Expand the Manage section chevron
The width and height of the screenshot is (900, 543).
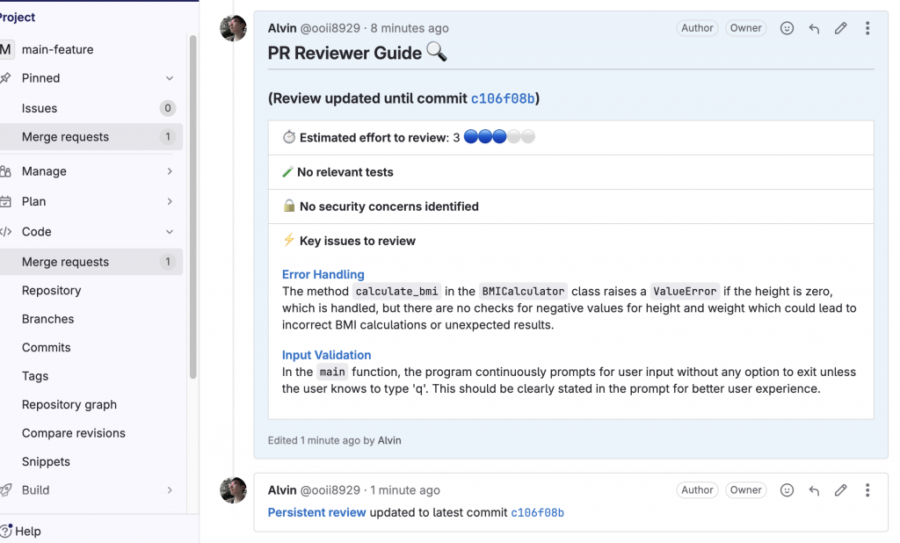(x=170, y=171)
